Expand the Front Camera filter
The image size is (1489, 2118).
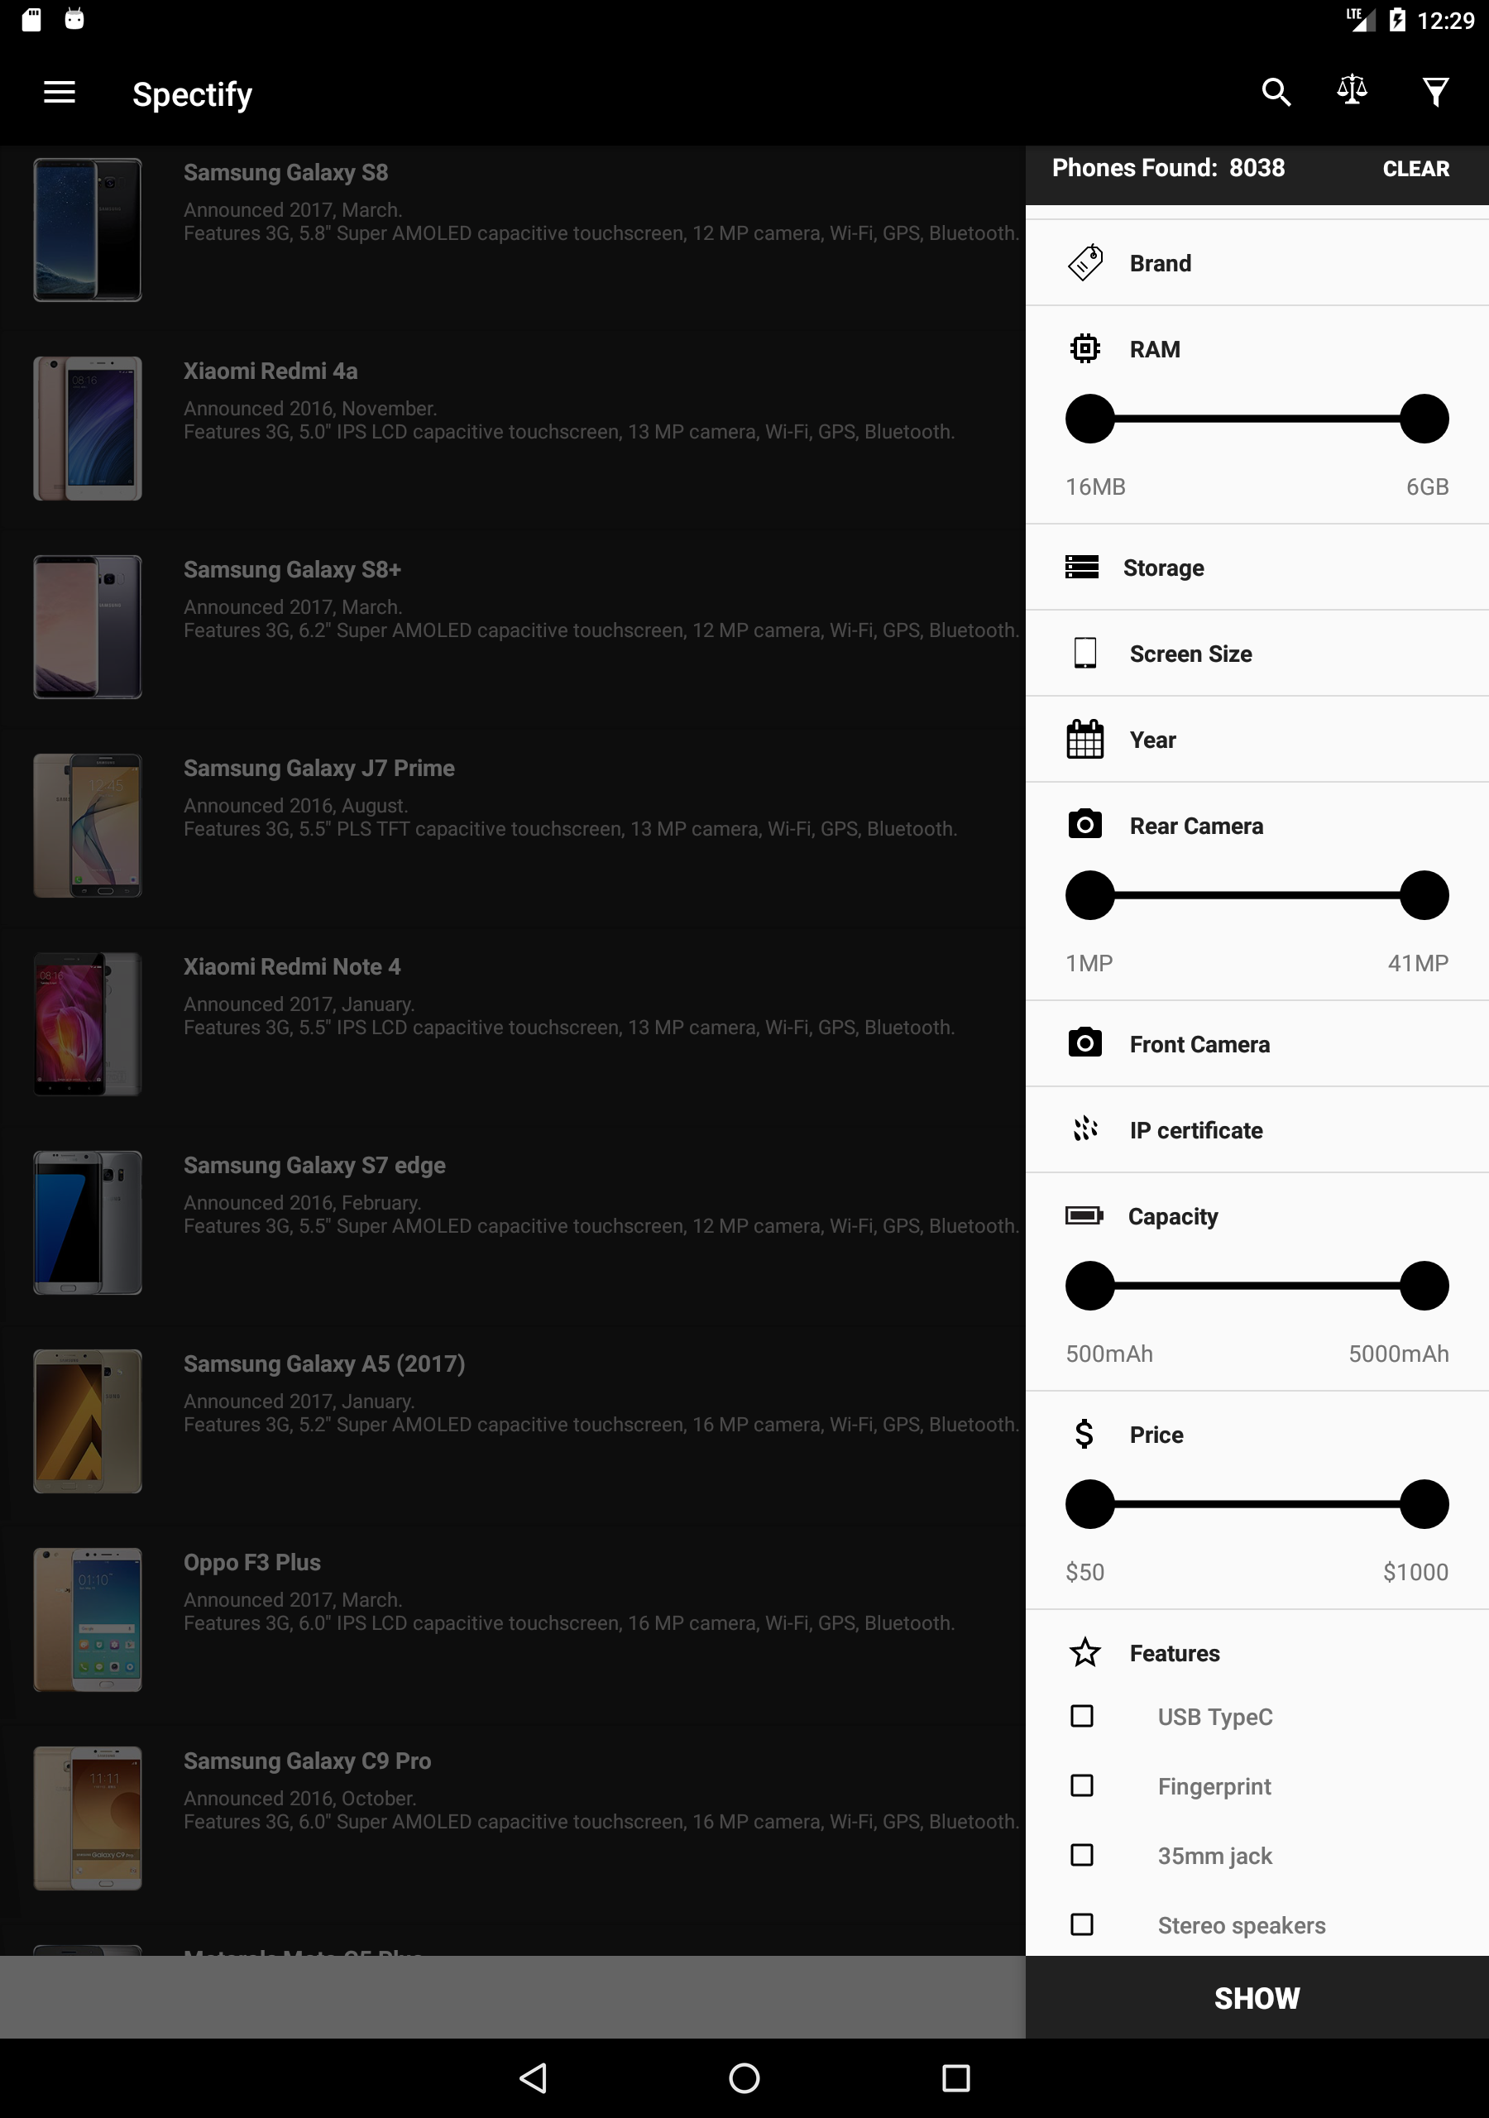point(1257,1043)
